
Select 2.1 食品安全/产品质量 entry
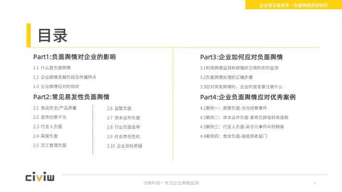(x=55, y=108)
